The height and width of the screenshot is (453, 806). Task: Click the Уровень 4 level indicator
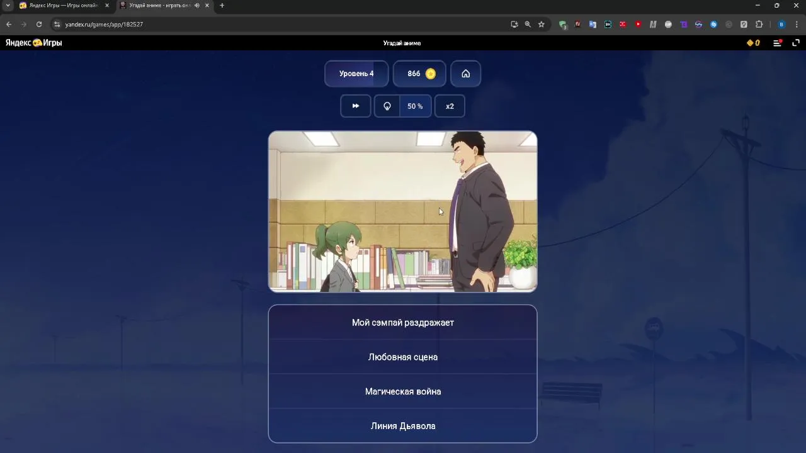point(356,74)
